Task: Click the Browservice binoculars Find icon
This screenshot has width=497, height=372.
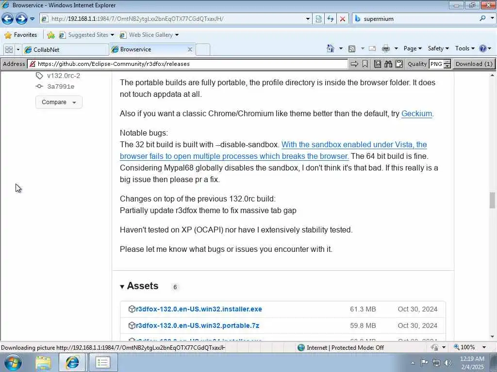Action: click(388, 64)
